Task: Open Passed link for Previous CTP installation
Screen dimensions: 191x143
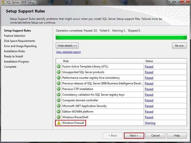Action: click(x=149, y=89)
